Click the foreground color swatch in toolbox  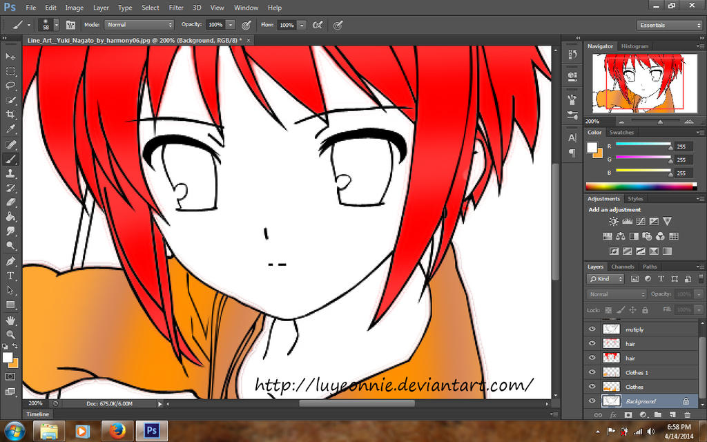click(x=8, y=357)
